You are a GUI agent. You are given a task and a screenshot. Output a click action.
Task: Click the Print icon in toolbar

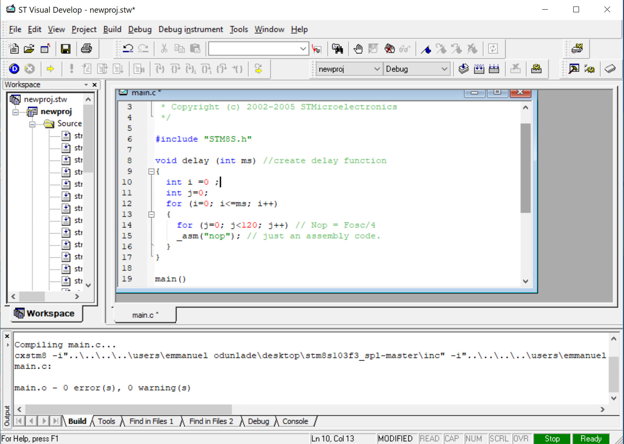[87, 49]
